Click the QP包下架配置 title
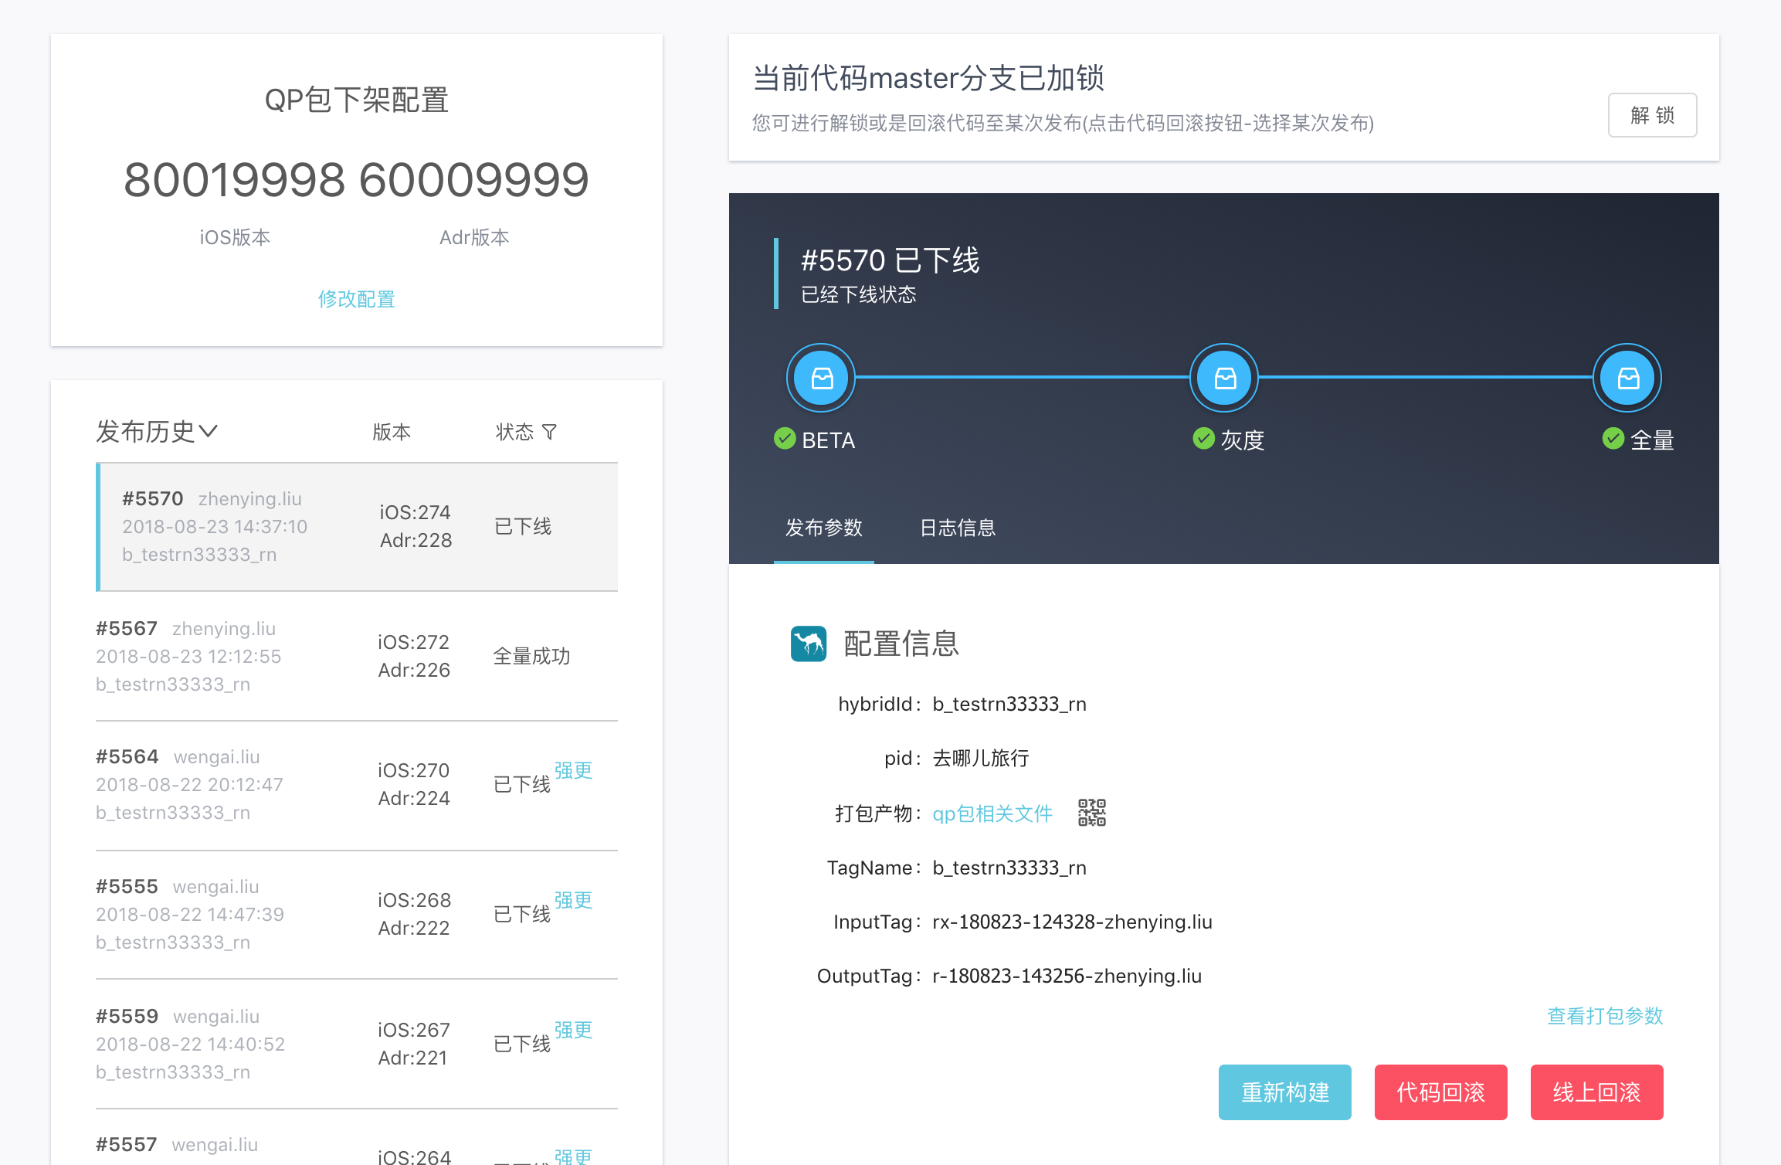This screenshot has width=1781, height=1165. (357, 100)
